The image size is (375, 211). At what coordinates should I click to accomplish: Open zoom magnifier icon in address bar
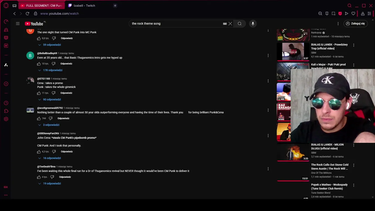[320, 13]
